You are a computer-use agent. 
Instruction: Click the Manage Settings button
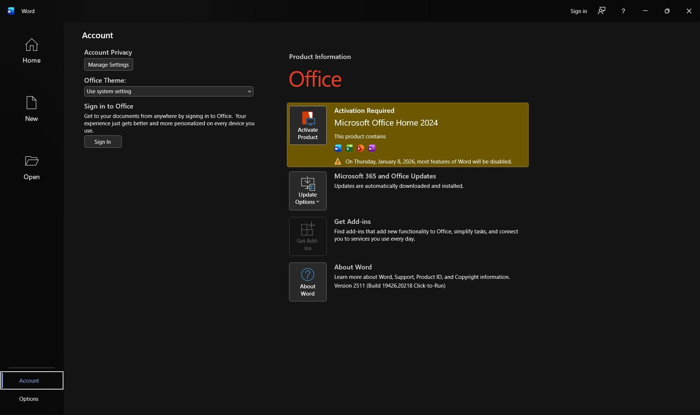pos(108,64)
